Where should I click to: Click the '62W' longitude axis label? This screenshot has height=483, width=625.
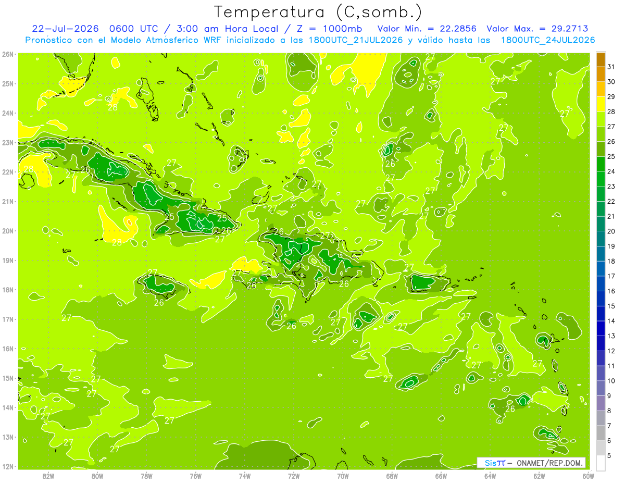tap(539, 476)
